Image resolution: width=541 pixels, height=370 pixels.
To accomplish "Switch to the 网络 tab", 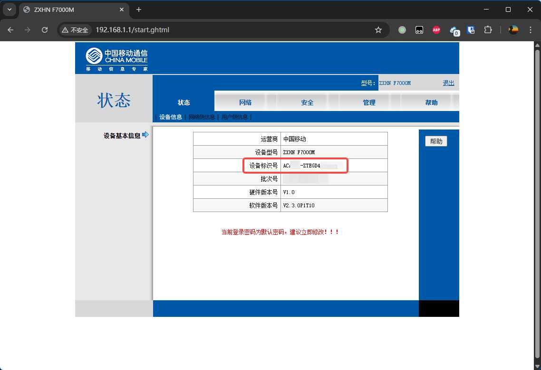I will pos(245,102).
